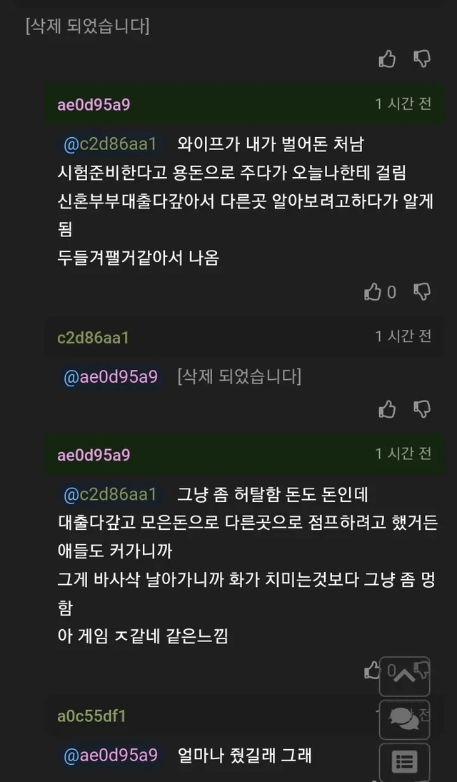
Task: Click the timestamp on c2d86aa1's comment
Action: [403, 337]
